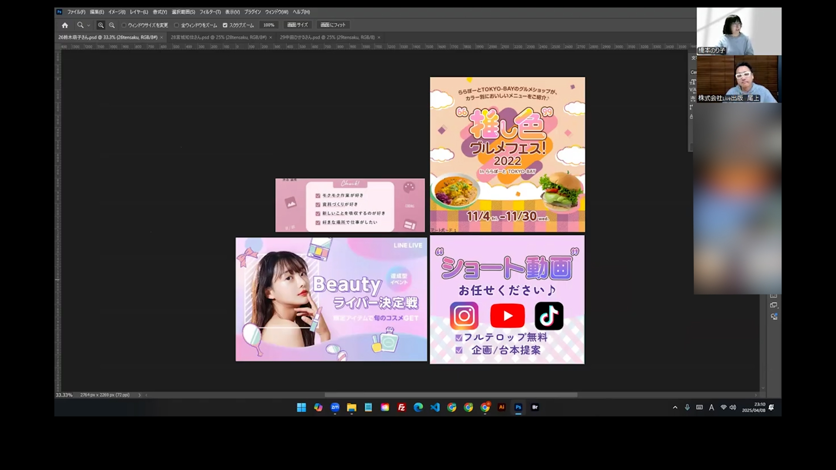
Task: Open Adobe Bridge from the taskbar
Action: coord(535,407)
